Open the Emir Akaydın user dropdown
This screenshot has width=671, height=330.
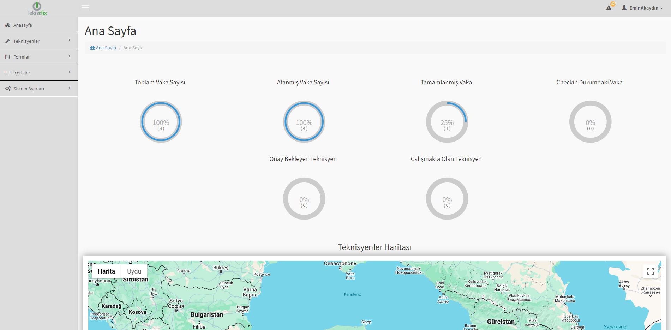(x=642, y=8)
